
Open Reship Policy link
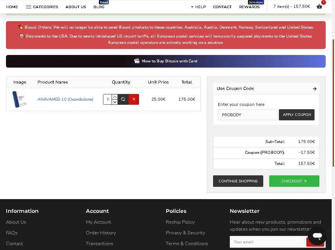[180, 222]
